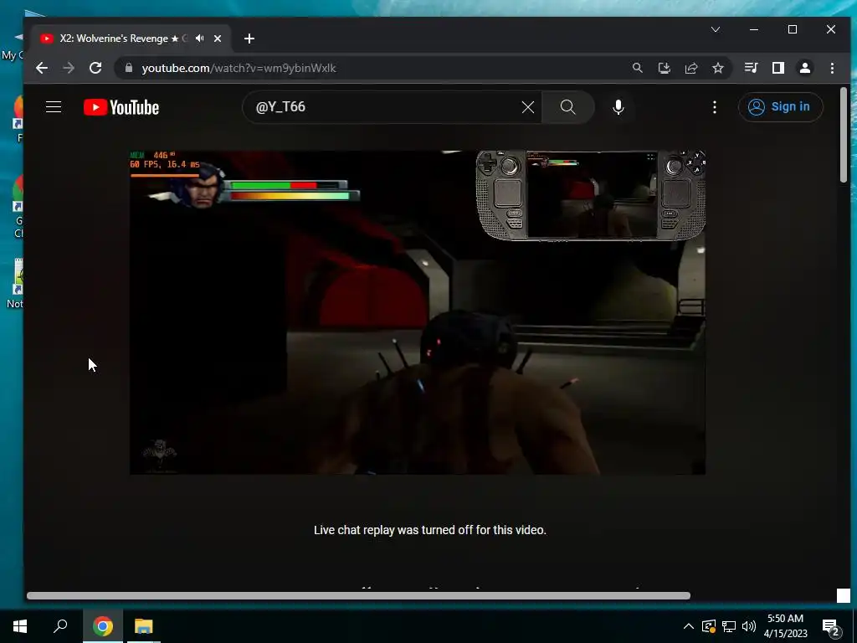Open a new Chrome tab
The image size is (857, 643).
[249, 39]
